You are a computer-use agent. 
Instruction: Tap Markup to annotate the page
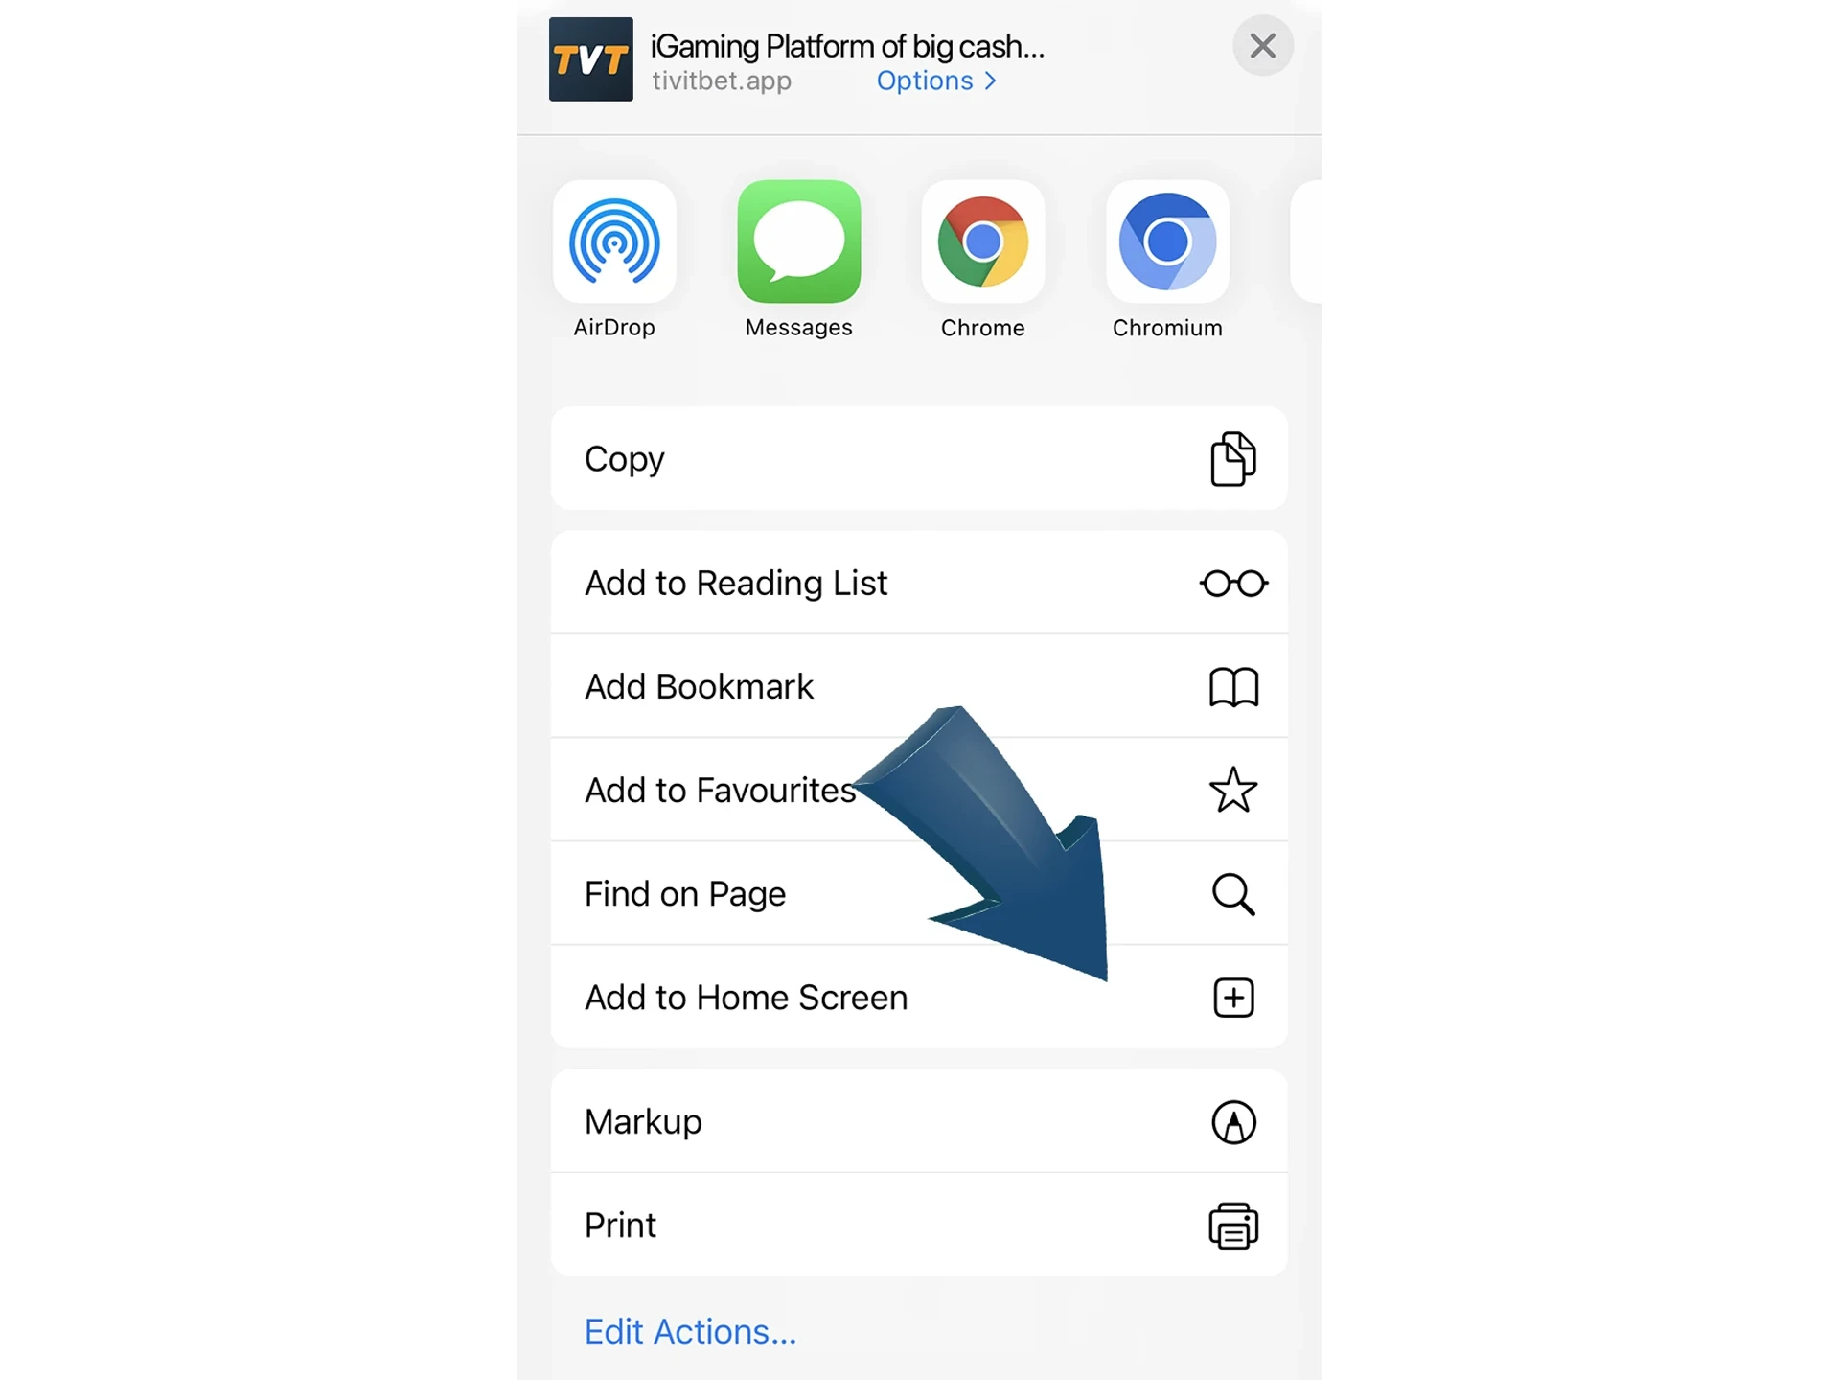click(918, 1120)
